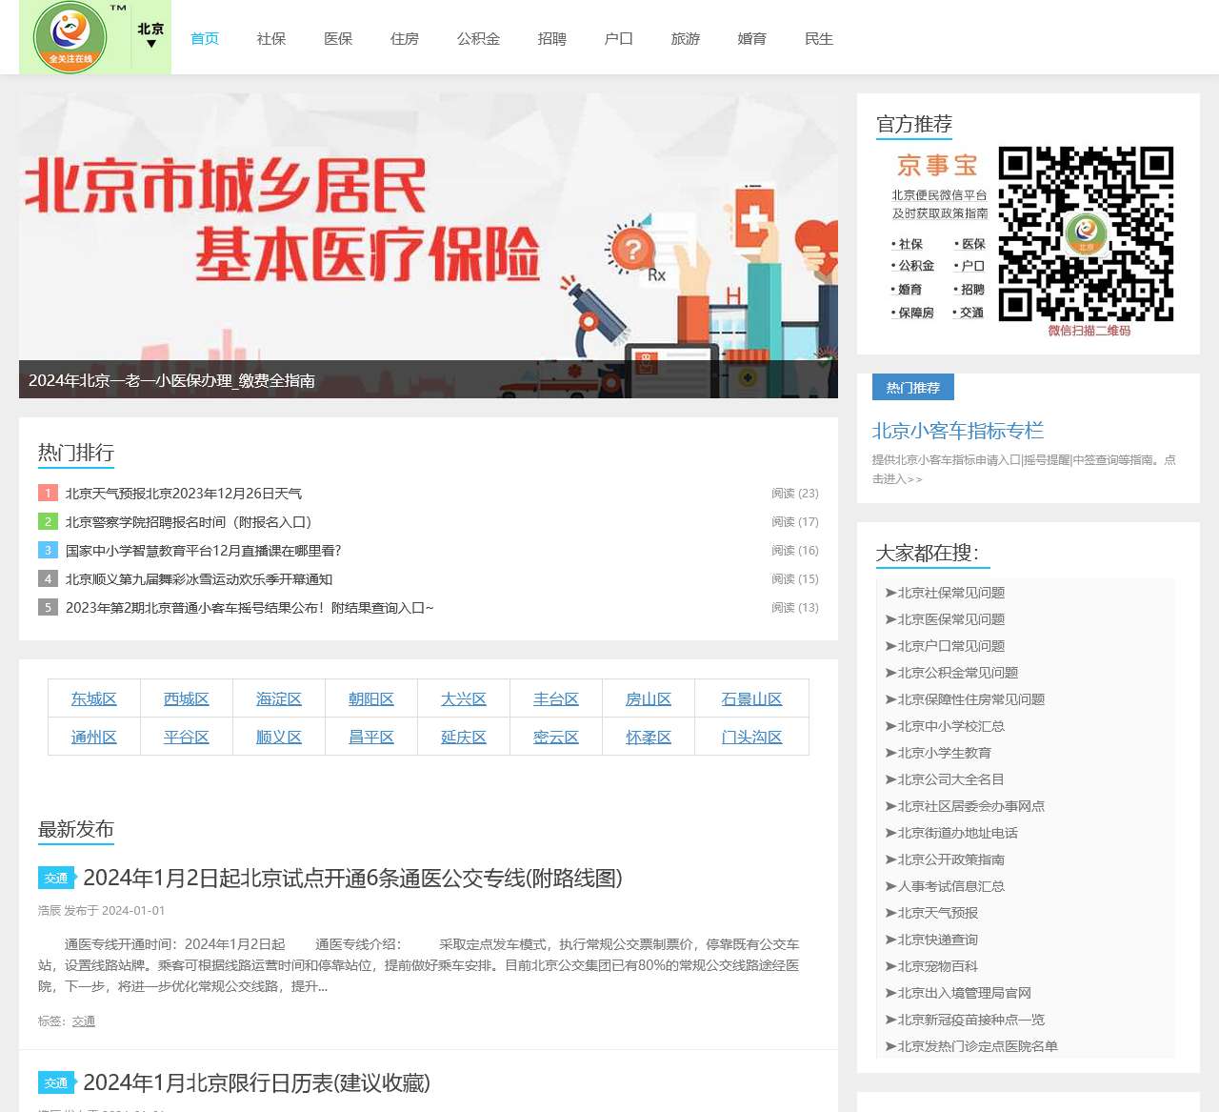
Task: Open the 社保 menu item
Action: 271,39
